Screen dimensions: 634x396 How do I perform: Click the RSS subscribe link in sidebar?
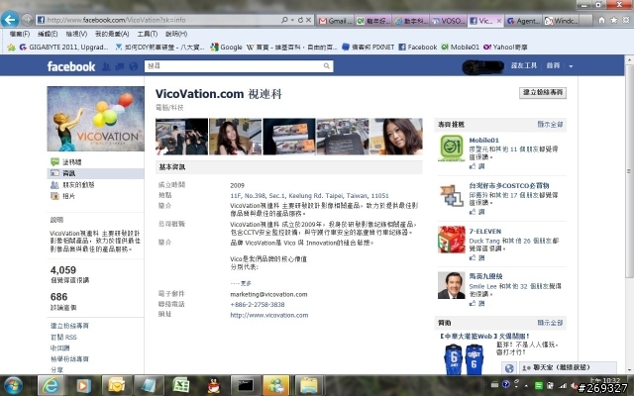[63, 337]
